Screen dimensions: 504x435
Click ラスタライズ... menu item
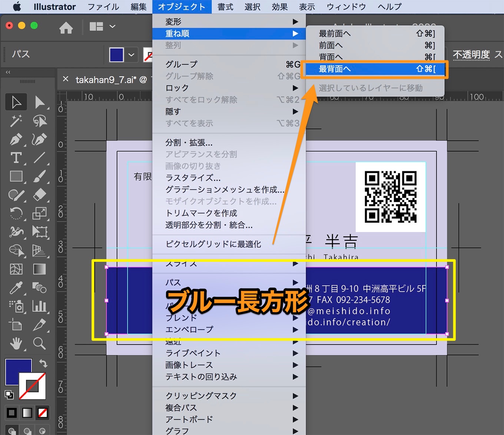229,178
